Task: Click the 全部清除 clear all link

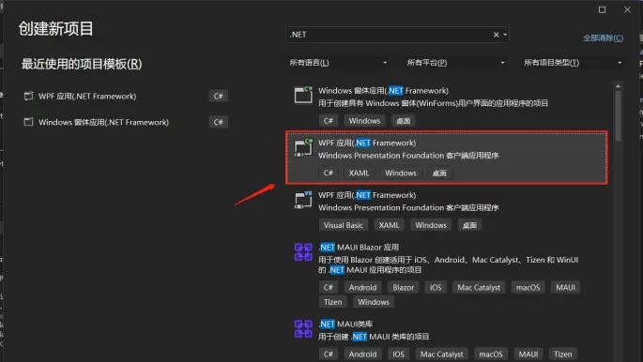Action: pyautogui.click(x=604, y=38)
